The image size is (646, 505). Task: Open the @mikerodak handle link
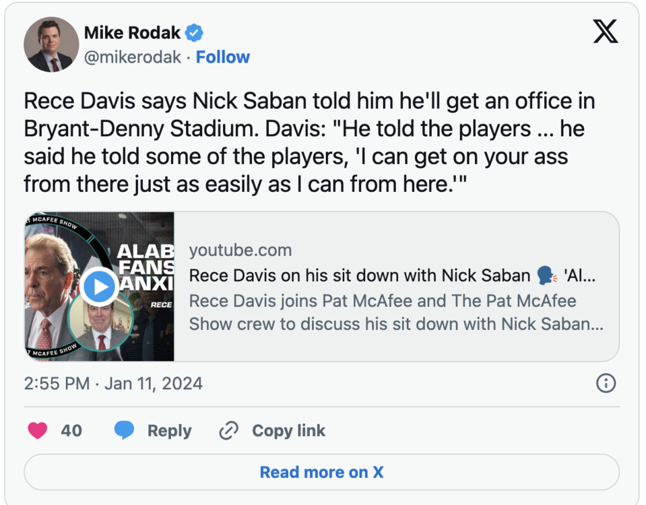[x=133, y=57]
